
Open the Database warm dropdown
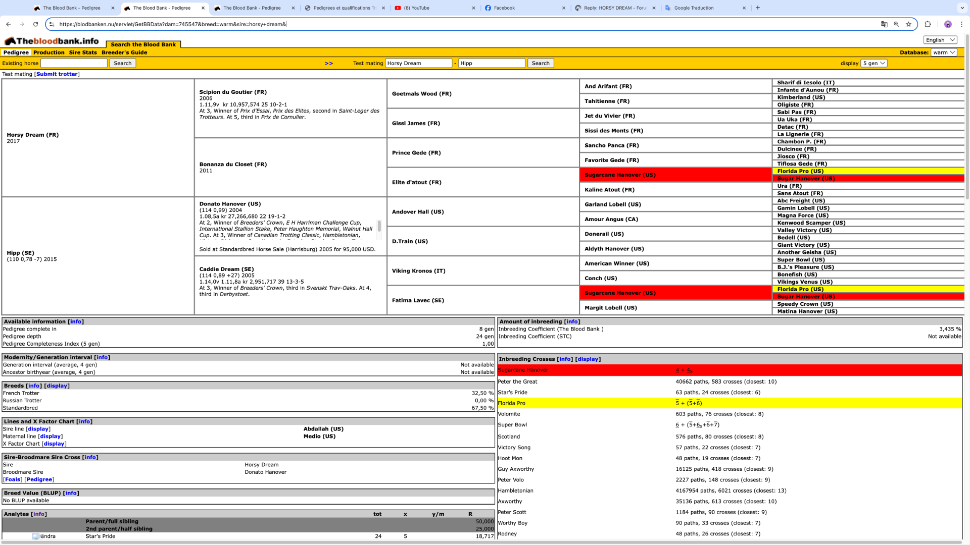(944, 52)
